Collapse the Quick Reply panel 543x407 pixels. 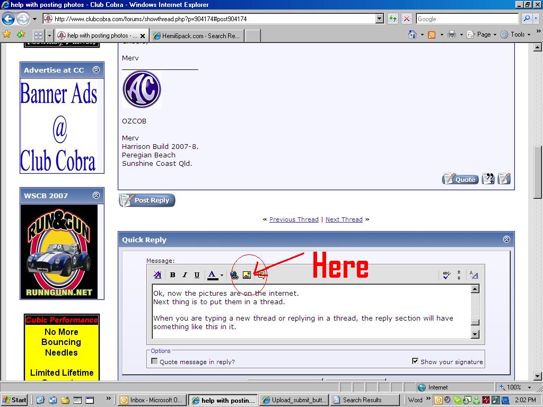coord(506,240)
